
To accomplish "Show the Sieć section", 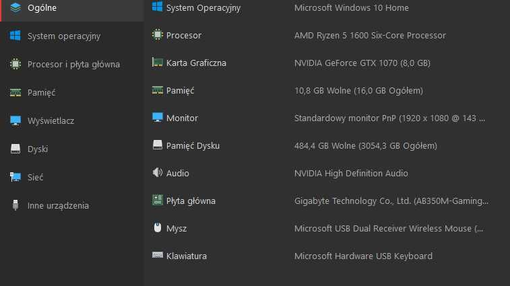I will (72, 178).
